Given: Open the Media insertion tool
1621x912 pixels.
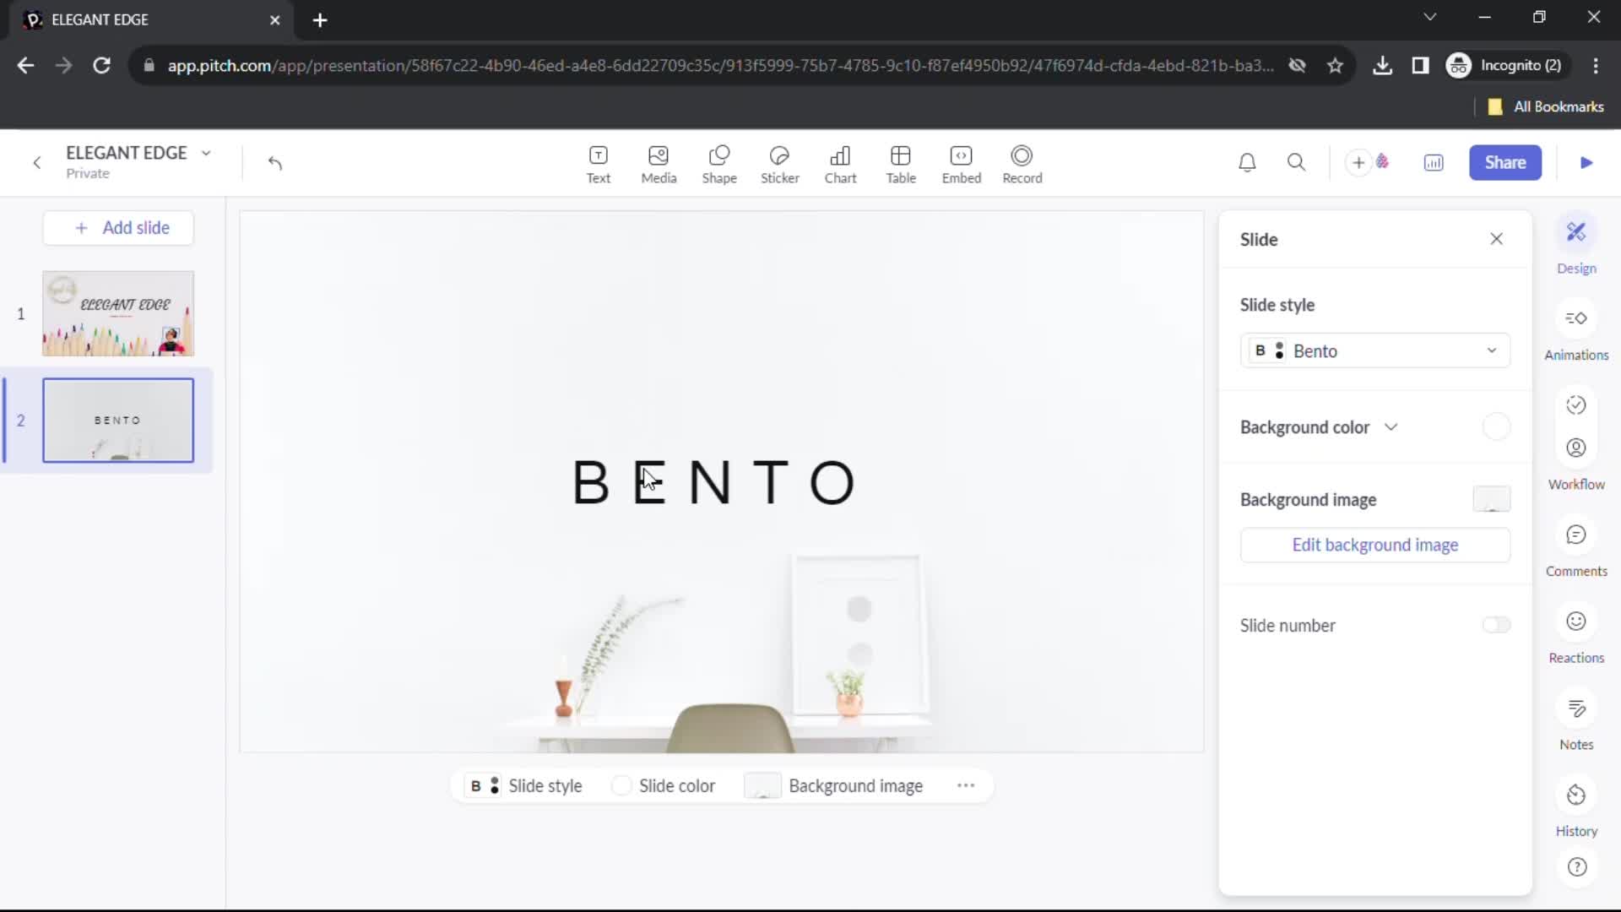Looking at the screenshot, I should tap(658, 163).
